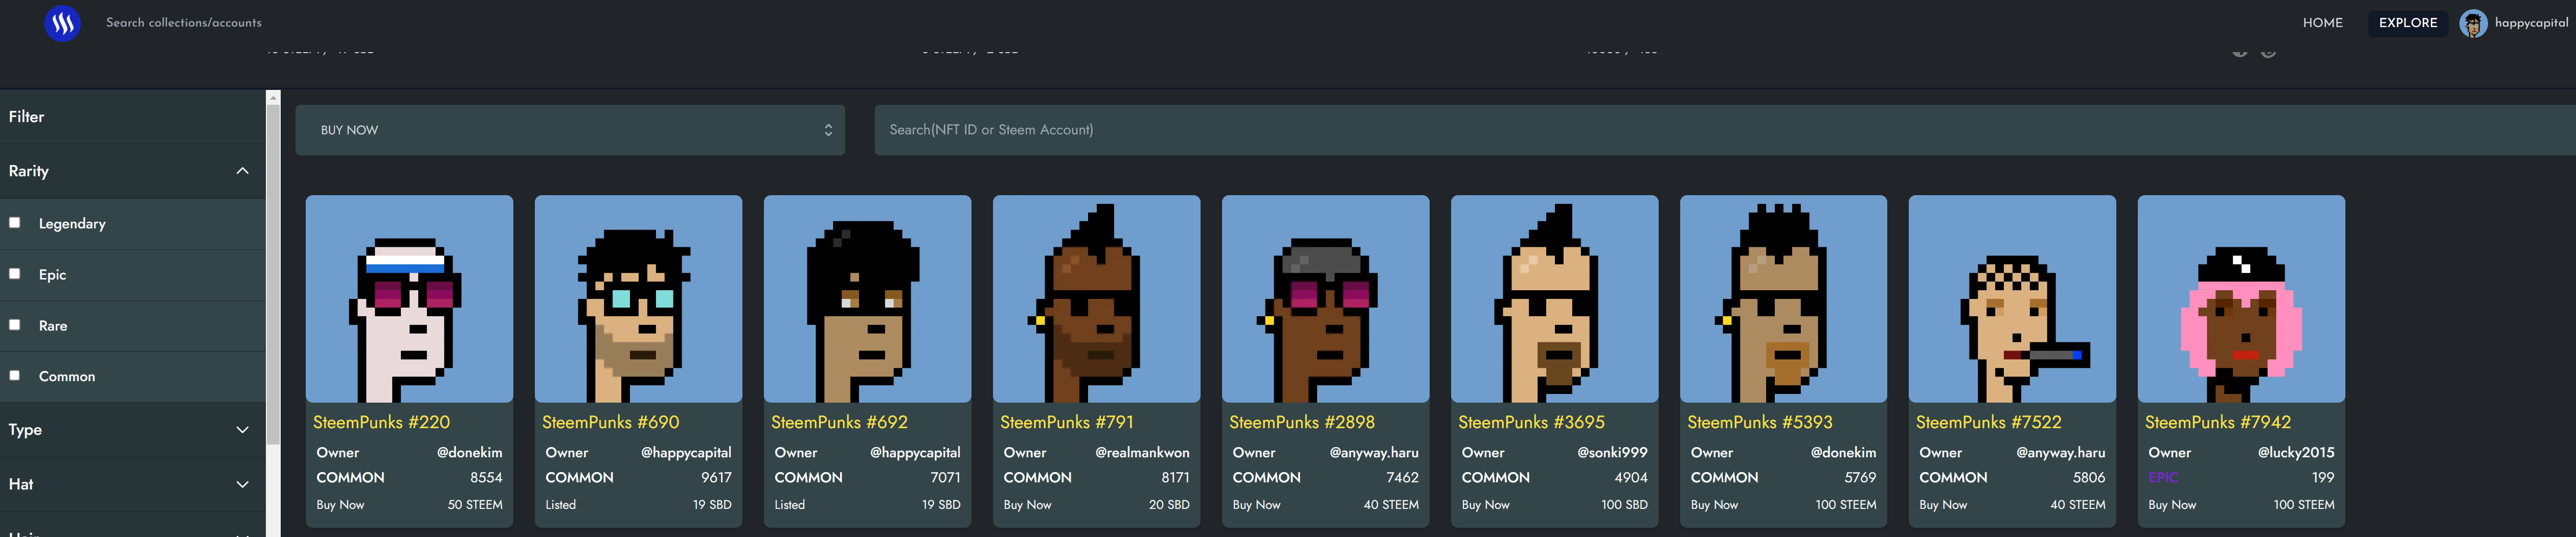Screen dimensions: 2576x537
Task: Click the SteemPunks #690 title
Action: [610, 423]
